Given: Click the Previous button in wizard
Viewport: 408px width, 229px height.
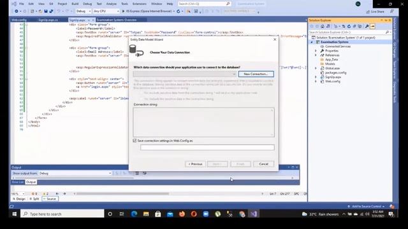Looking at the screenshot, I should tap(195, 164).
